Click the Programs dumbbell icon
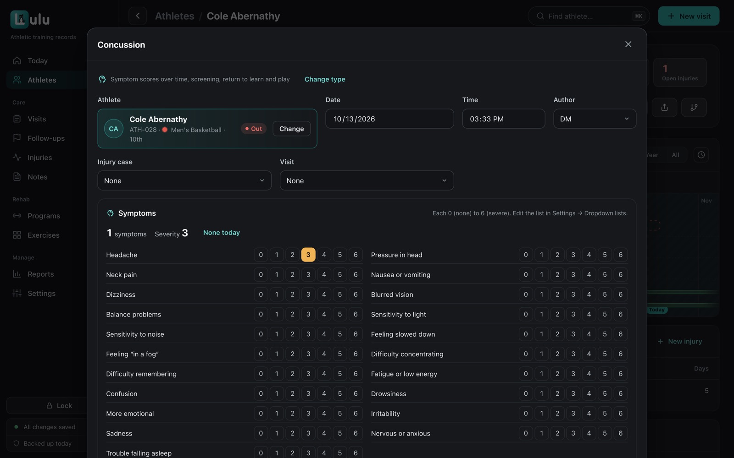The width and height of the screenshot is (734, 458). 17,216
